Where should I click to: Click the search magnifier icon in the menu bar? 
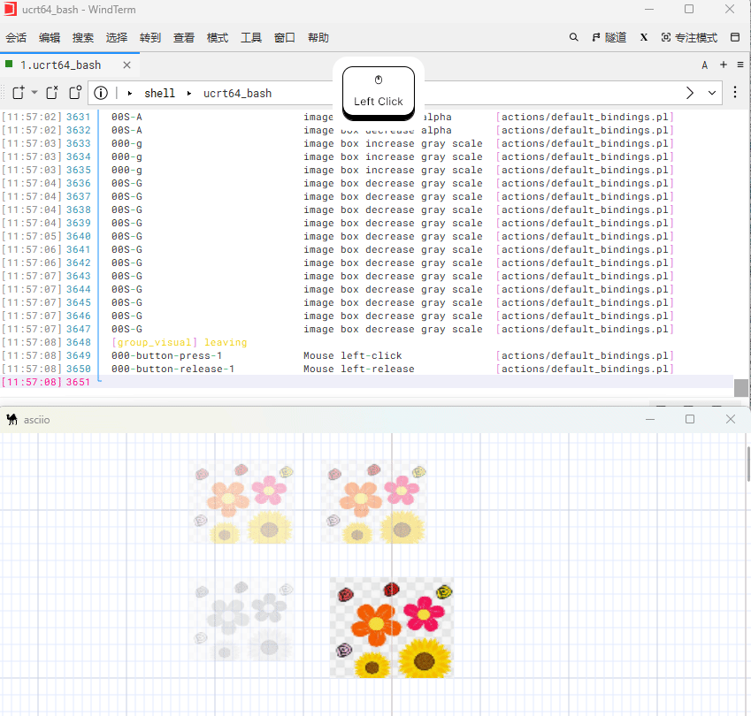tap(573, 38)
